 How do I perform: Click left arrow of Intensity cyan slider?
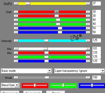click(x=16, y=41)
